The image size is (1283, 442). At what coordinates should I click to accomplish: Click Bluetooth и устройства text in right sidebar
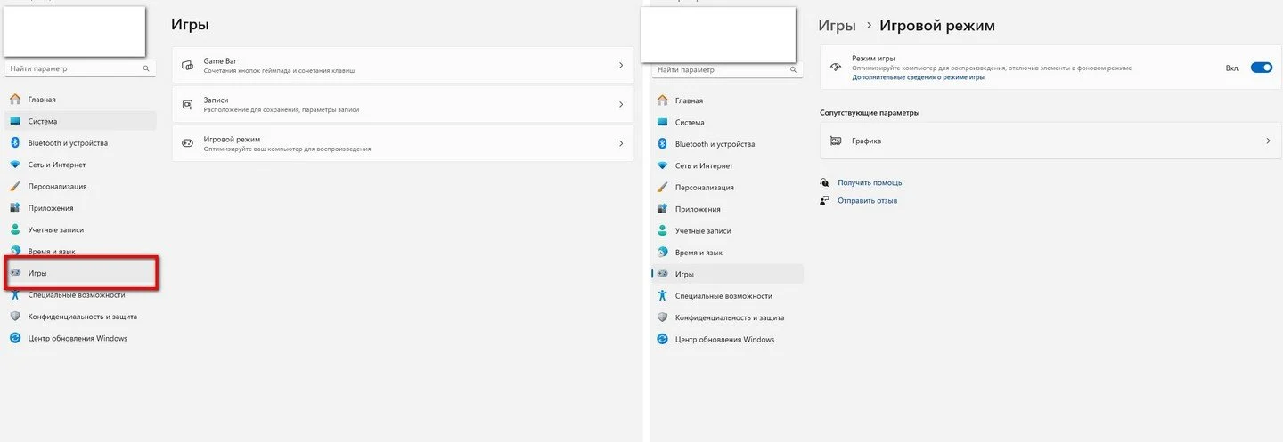(x=715, y=144)
